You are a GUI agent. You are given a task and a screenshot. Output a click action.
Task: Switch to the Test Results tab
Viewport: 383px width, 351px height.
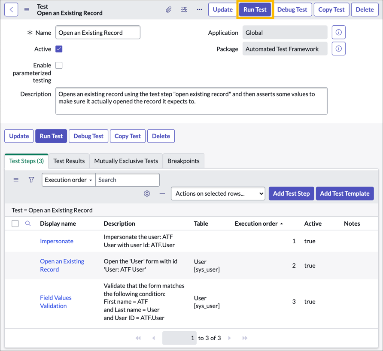point(69,160)
